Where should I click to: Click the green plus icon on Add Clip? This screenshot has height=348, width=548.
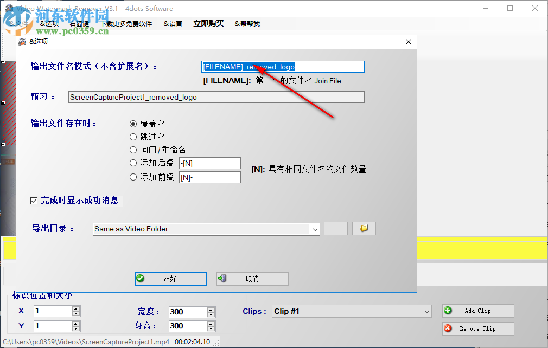pos(449,311)
